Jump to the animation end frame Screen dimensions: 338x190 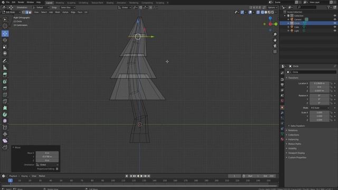(148, 176)
